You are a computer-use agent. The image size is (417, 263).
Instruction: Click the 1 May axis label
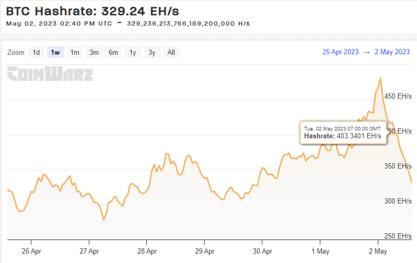click(320, 251)
